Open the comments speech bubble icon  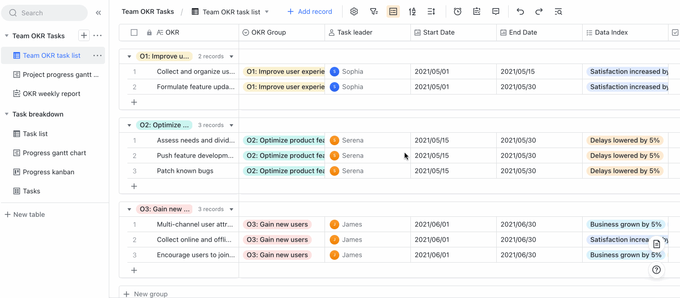tap(496, 11)
